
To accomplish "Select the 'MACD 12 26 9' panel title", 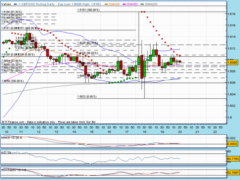I will click(12, 137).
